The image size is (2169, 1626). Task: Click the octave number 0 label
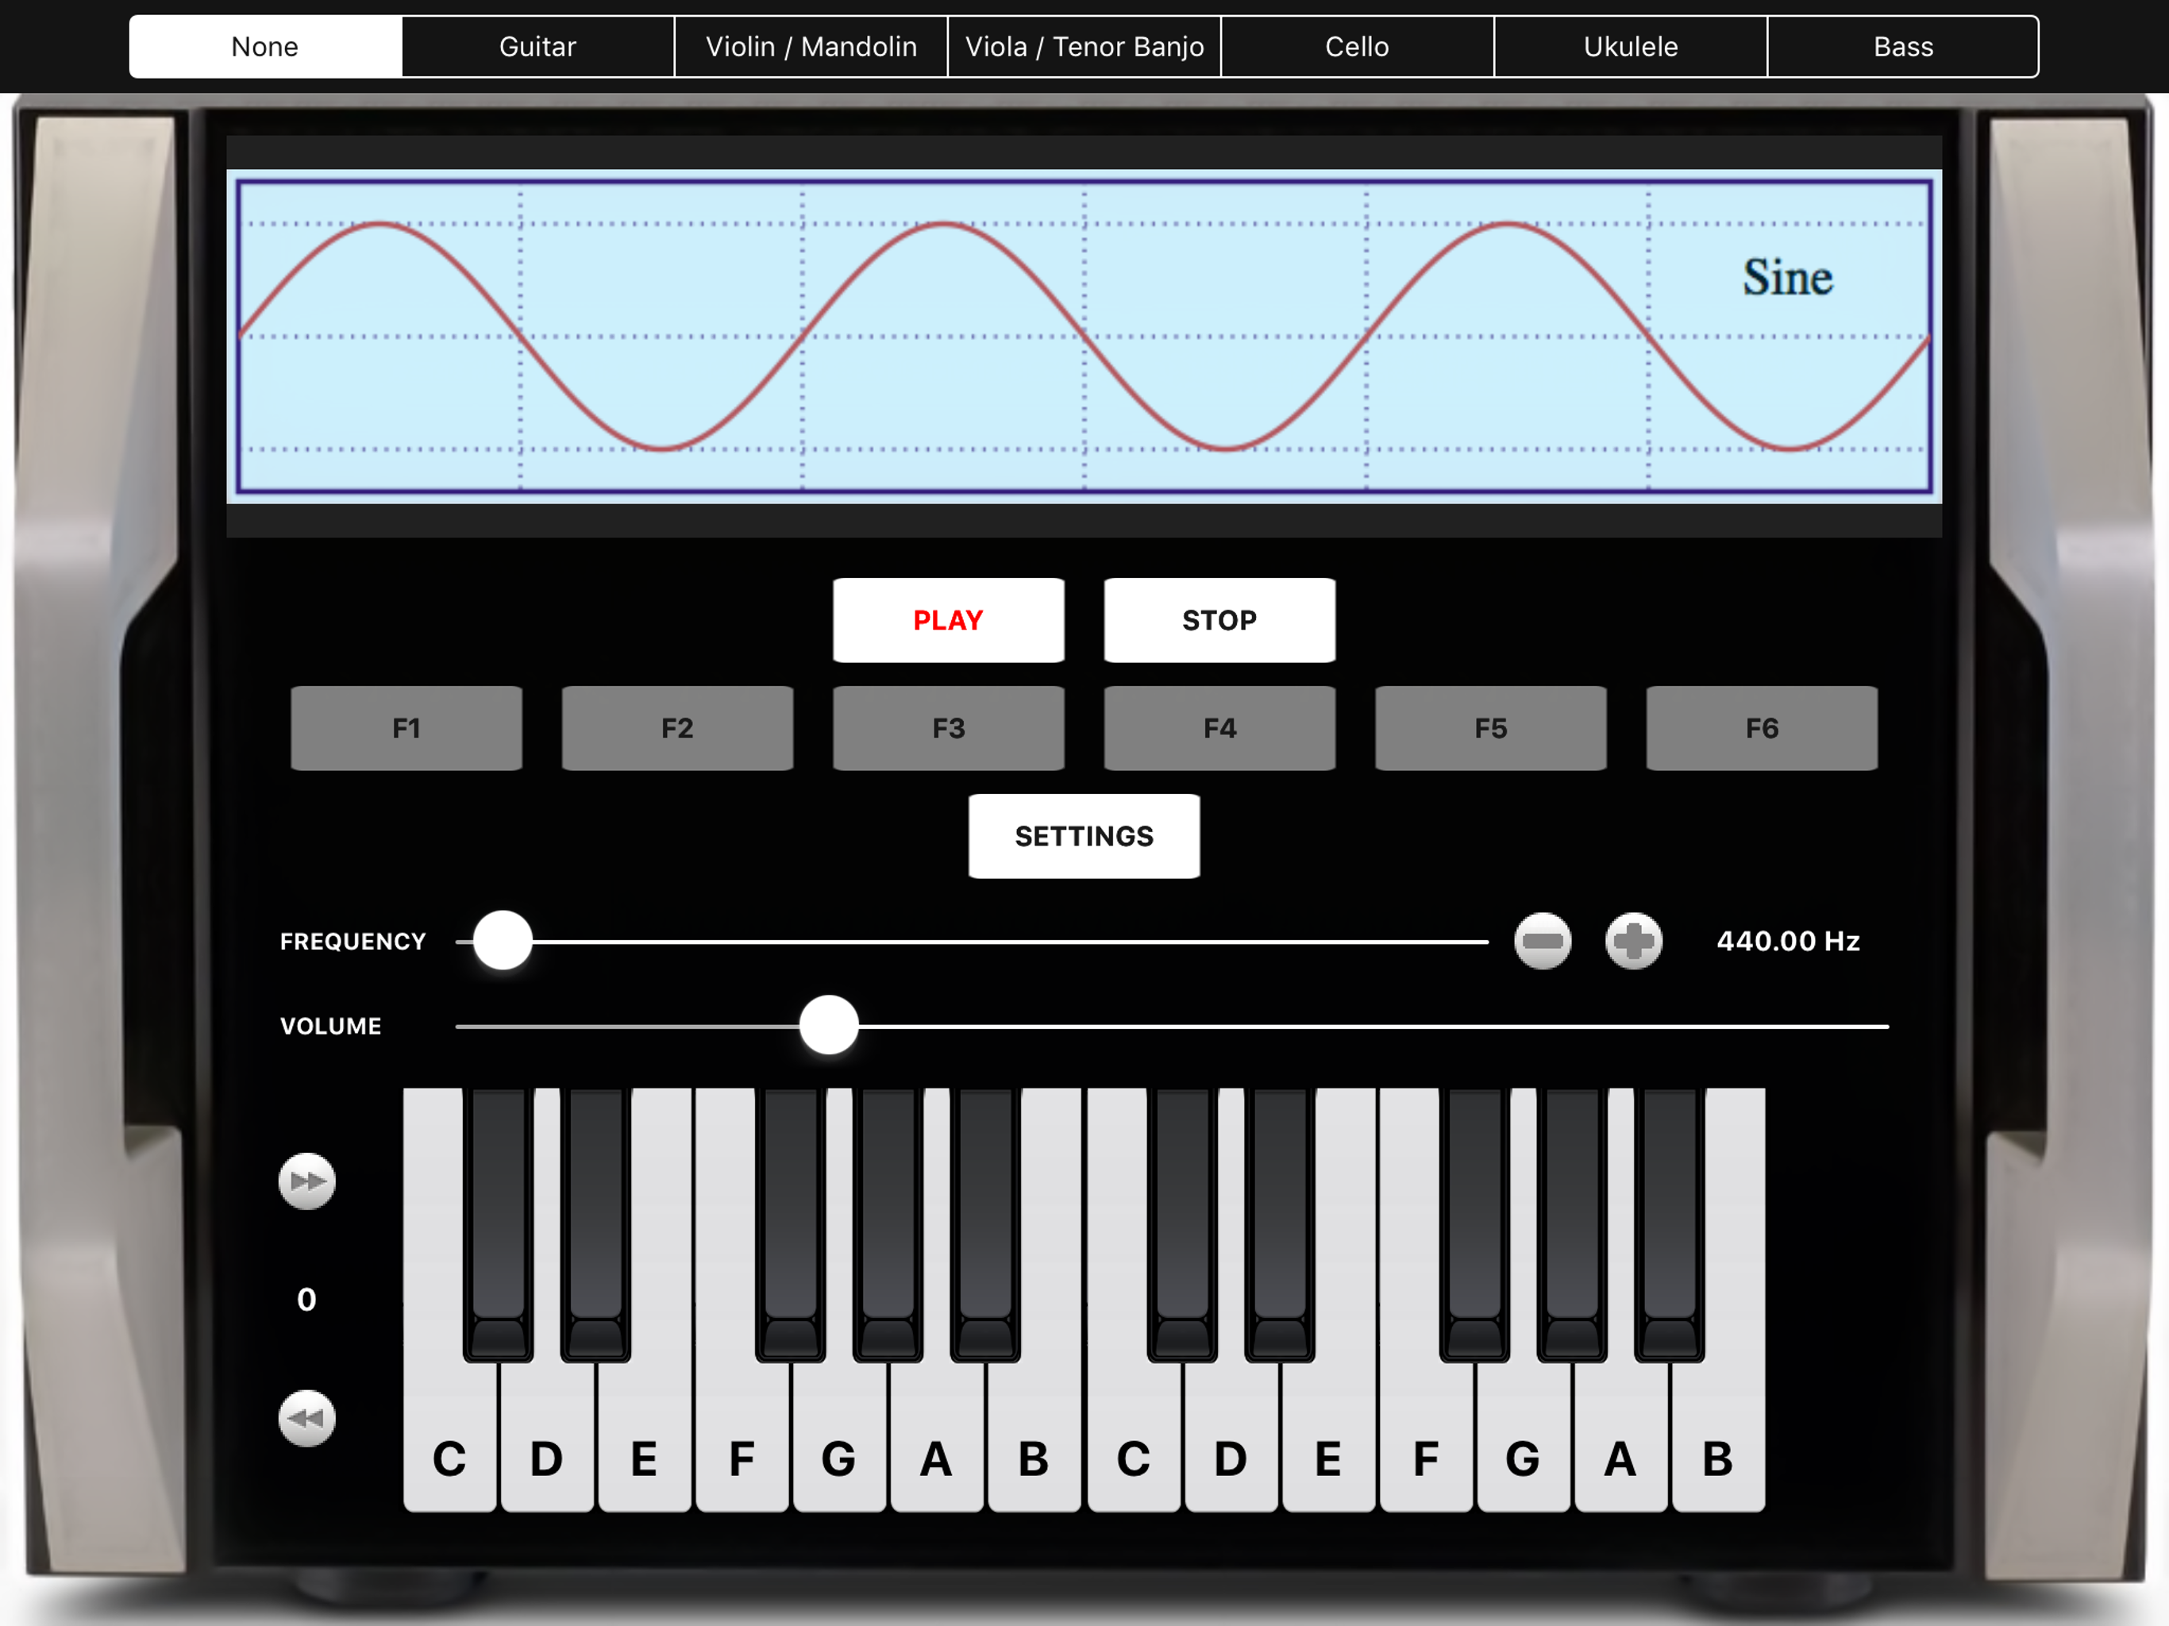pyautogui.click(x=307, y=1300)
